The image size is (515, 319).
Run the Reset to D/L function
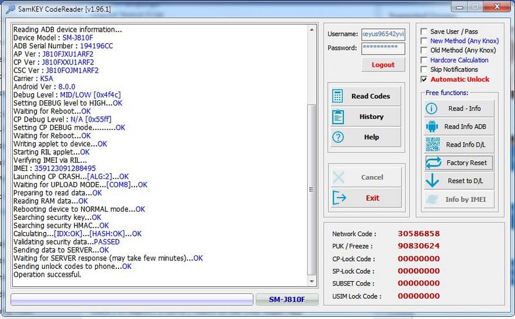459,181
